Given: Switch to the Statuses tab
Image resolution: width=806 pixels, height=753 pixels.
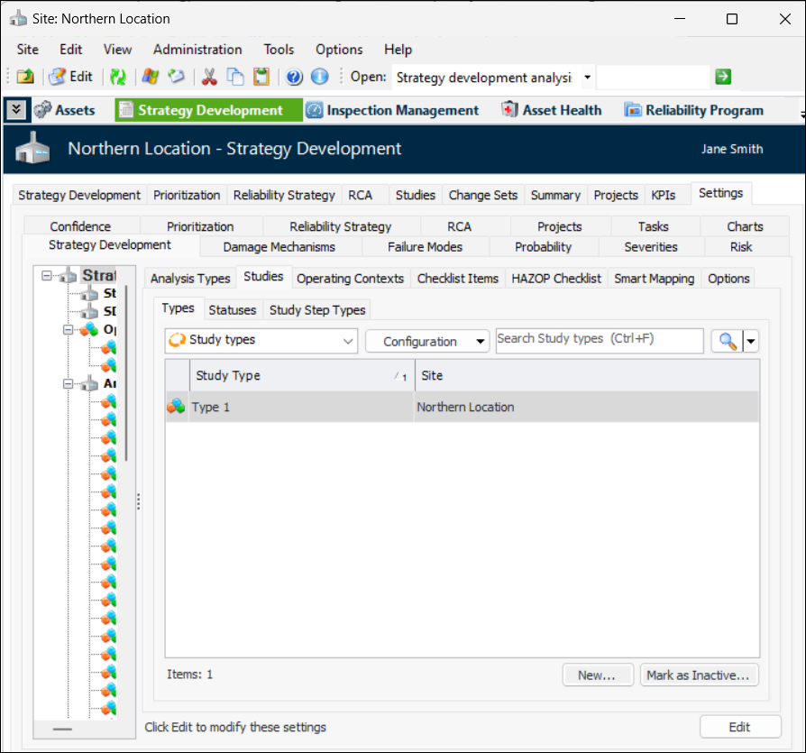Looking at the screenshot, I should point(233,310).
